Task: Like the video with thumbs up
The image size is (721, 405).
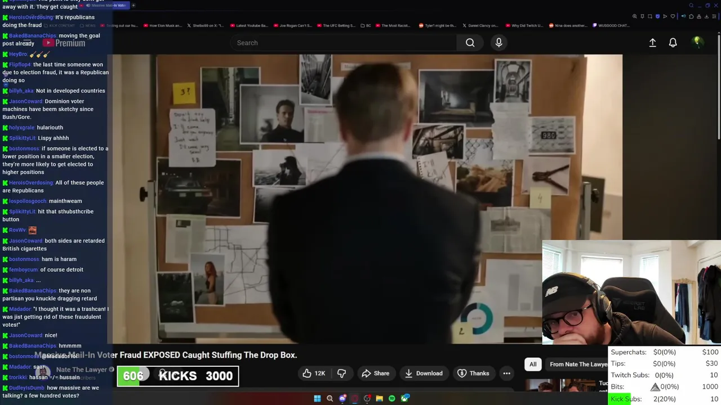Action: click(307, 373)
